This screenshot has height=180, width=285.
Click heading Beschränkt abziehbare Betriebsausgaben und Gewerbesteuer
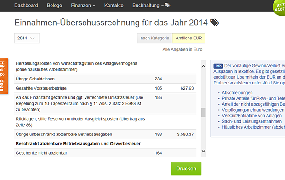(x=78, y=144)
